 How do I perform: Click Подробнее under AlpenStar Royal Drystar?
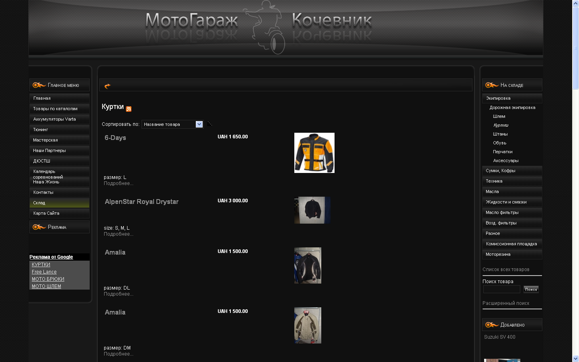(119, 234)
